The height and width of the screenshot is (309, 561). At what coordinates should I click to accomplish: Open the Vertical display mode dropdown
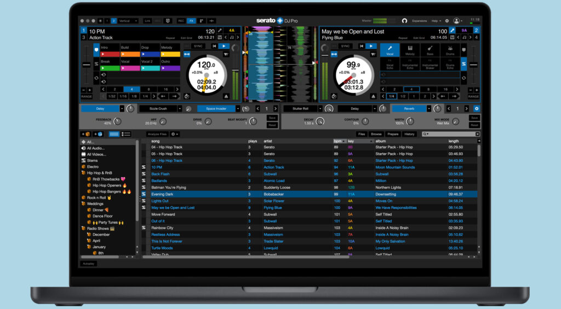(128, 21)
